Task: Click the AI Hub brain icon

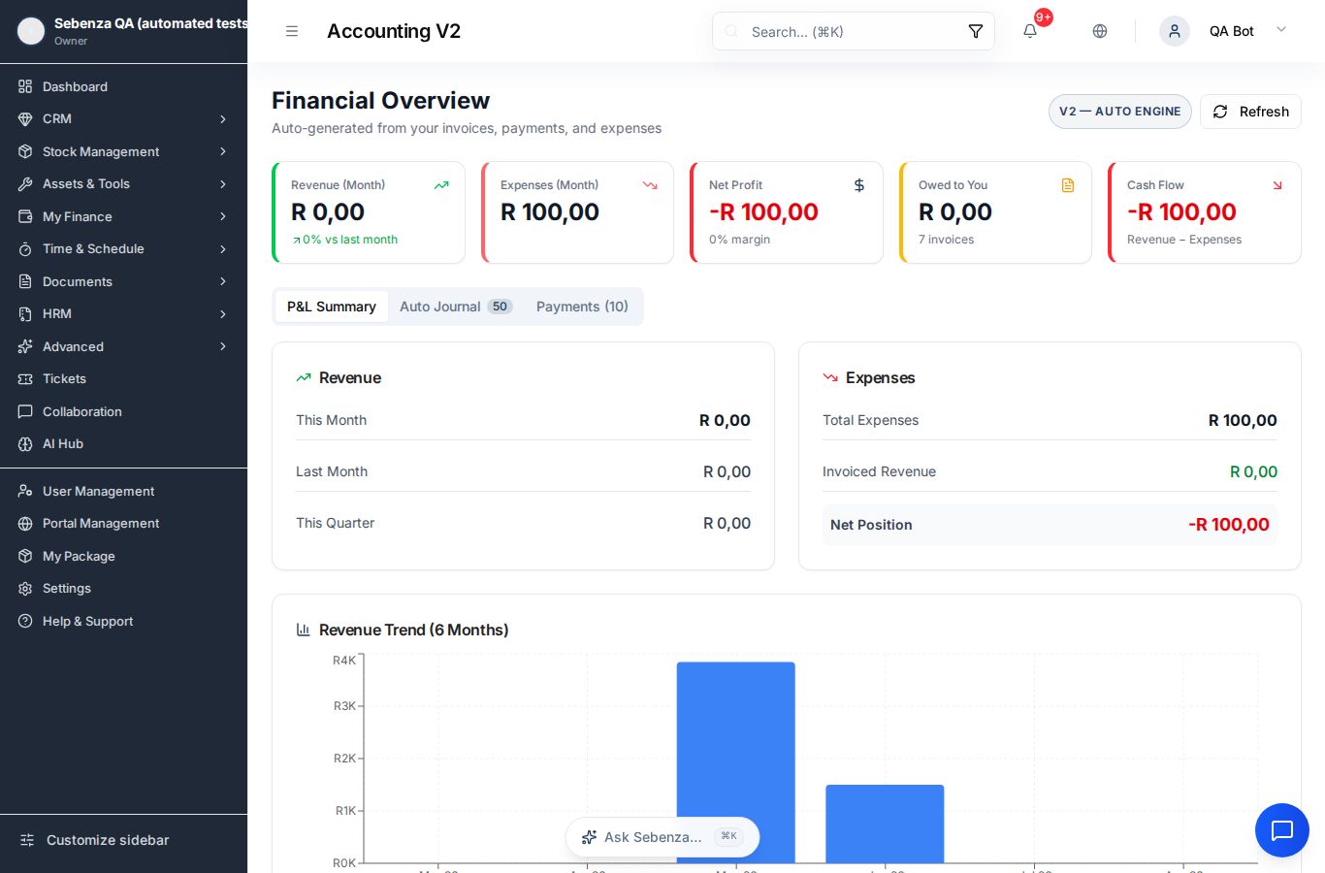Action: [25, 443]
